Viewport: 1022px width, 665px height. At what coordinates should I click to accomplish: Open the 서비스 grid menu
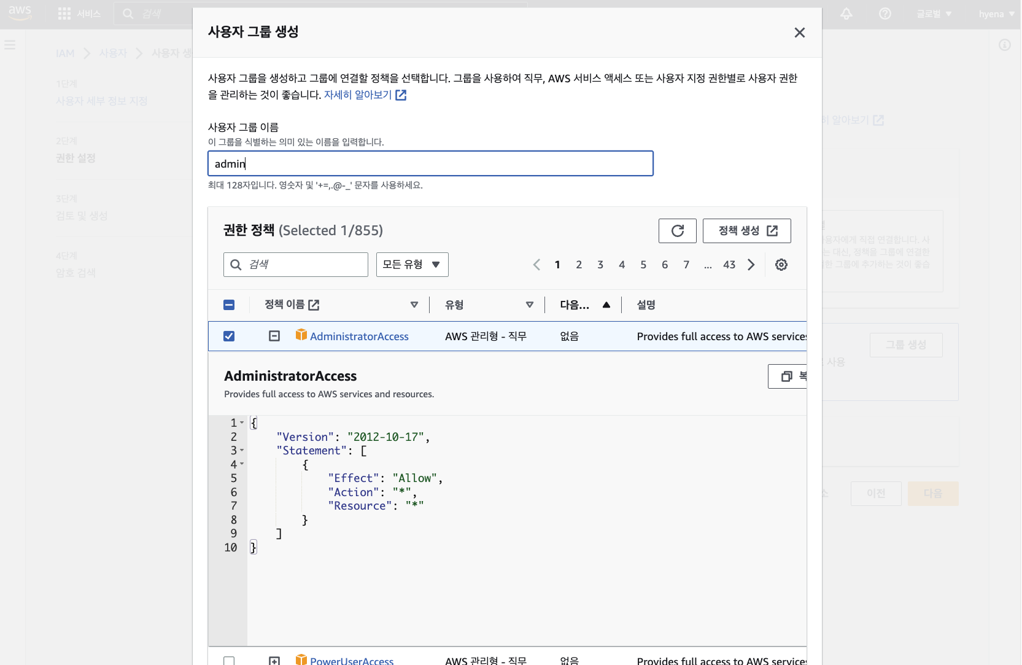click(x=79, y=14)
